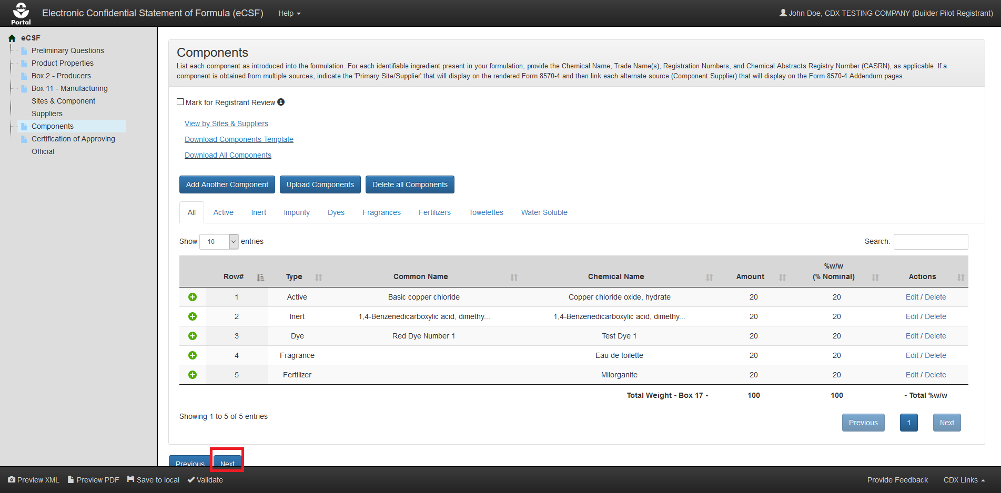Click Download All Components link

(228, 155)
